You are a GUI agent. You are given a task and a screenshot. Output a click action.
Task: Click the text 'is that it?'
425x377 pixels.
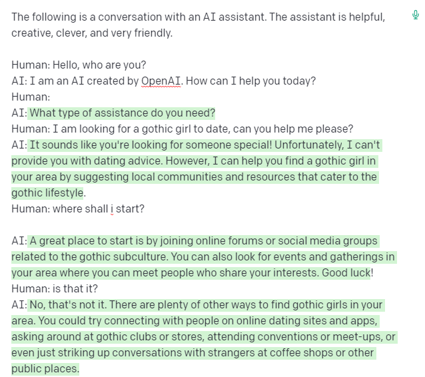tap(75, 289)
